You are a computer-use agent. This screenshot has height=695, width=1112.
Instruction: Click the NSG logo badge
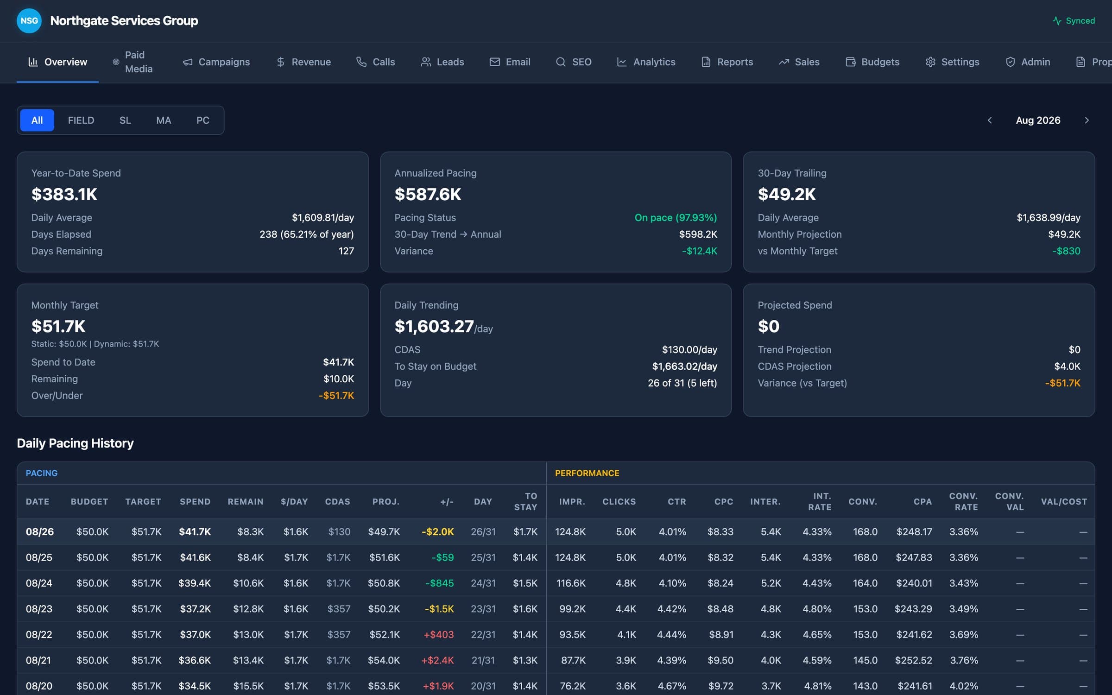tap(29, 21)
